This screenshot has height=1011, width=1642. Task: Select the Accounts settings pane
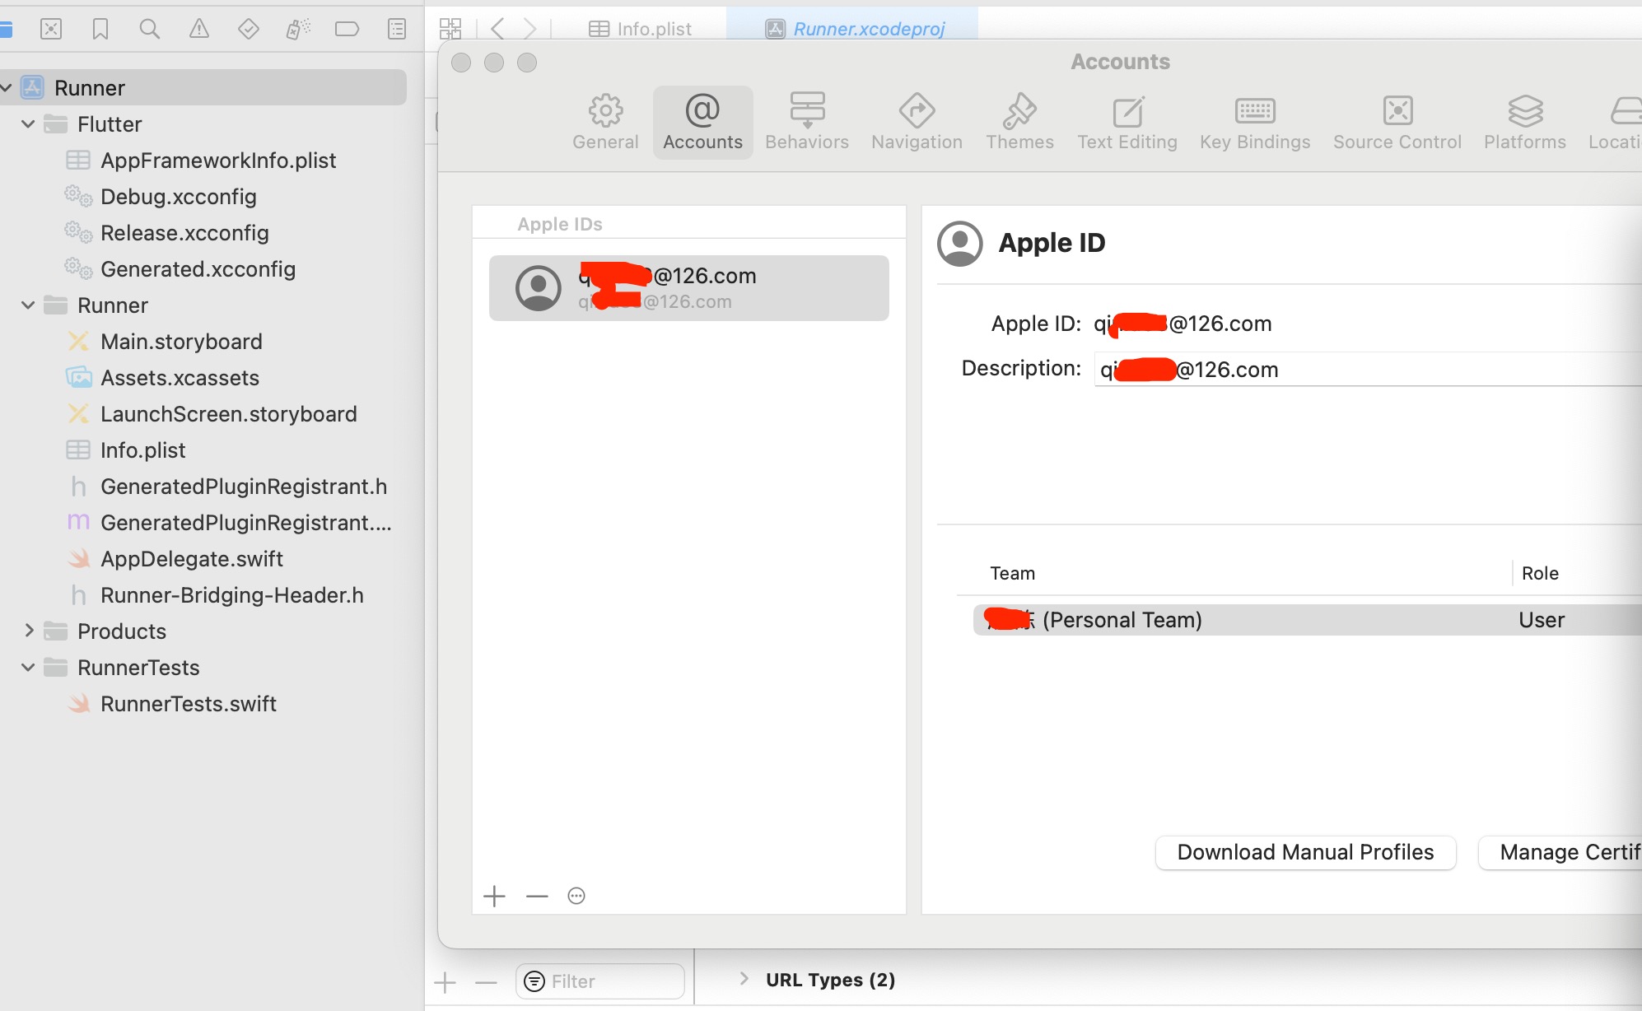point(703,122)
